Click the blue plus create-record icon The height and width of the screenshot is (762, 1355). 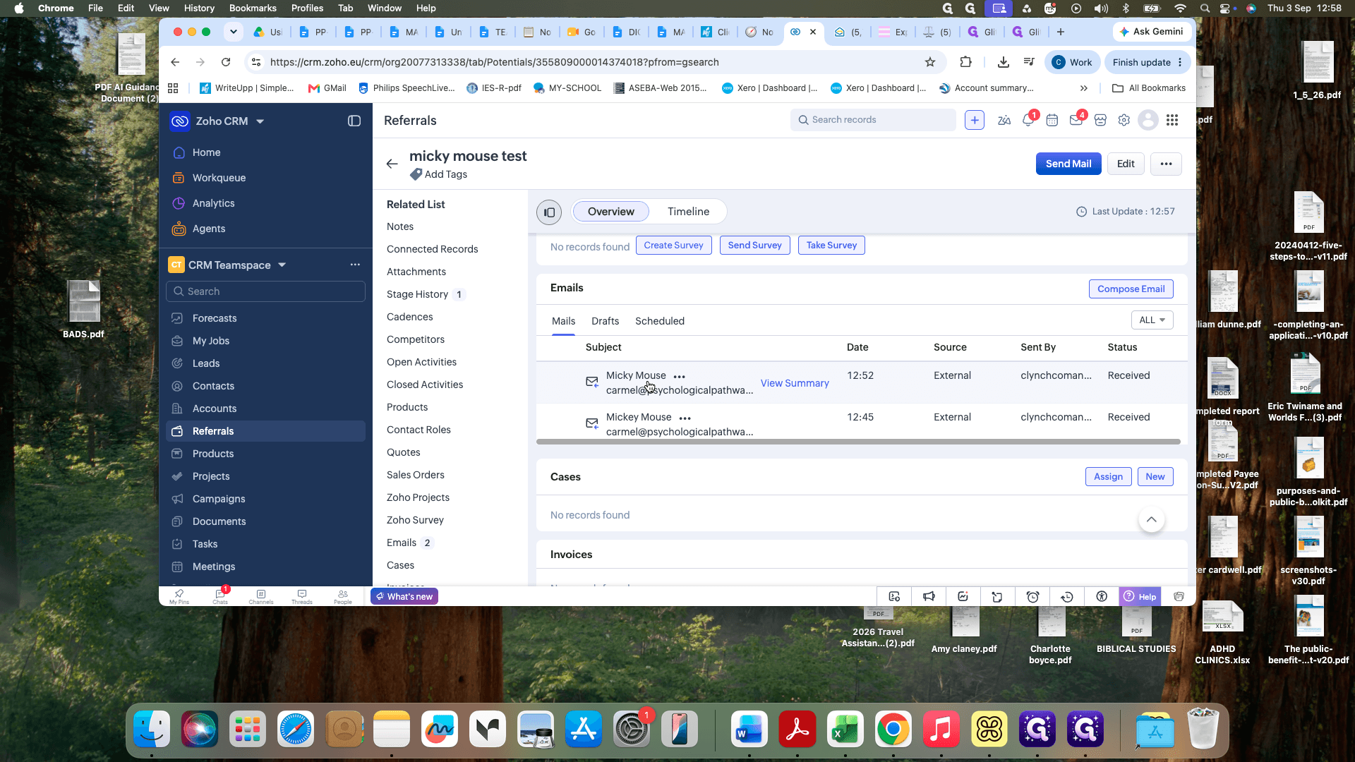[x=975, y=121]
